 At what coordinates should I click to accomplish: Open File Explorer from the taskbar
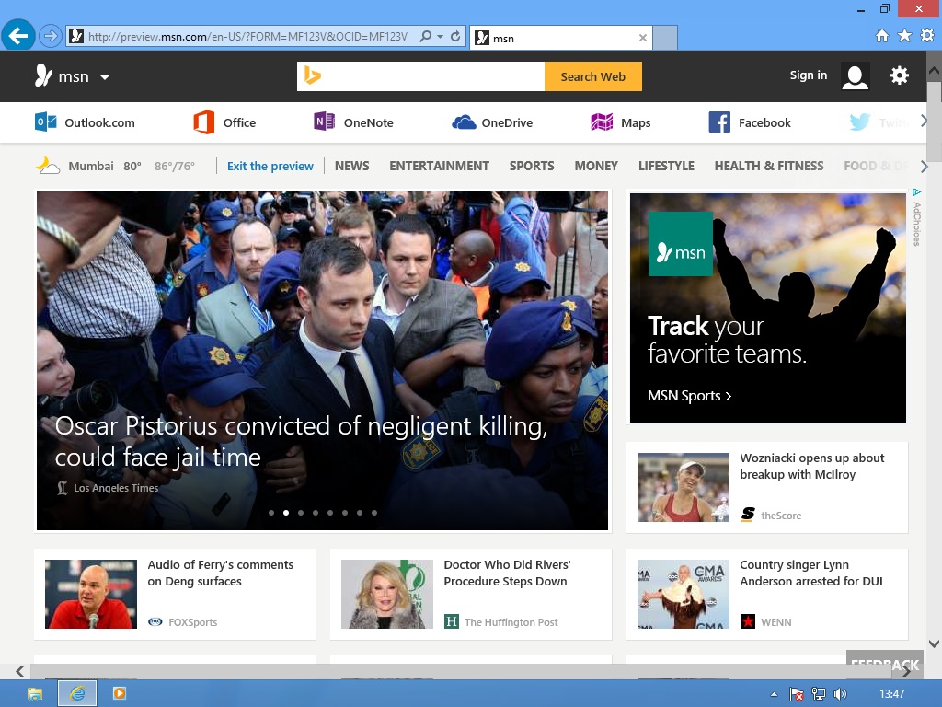(35, 694)
